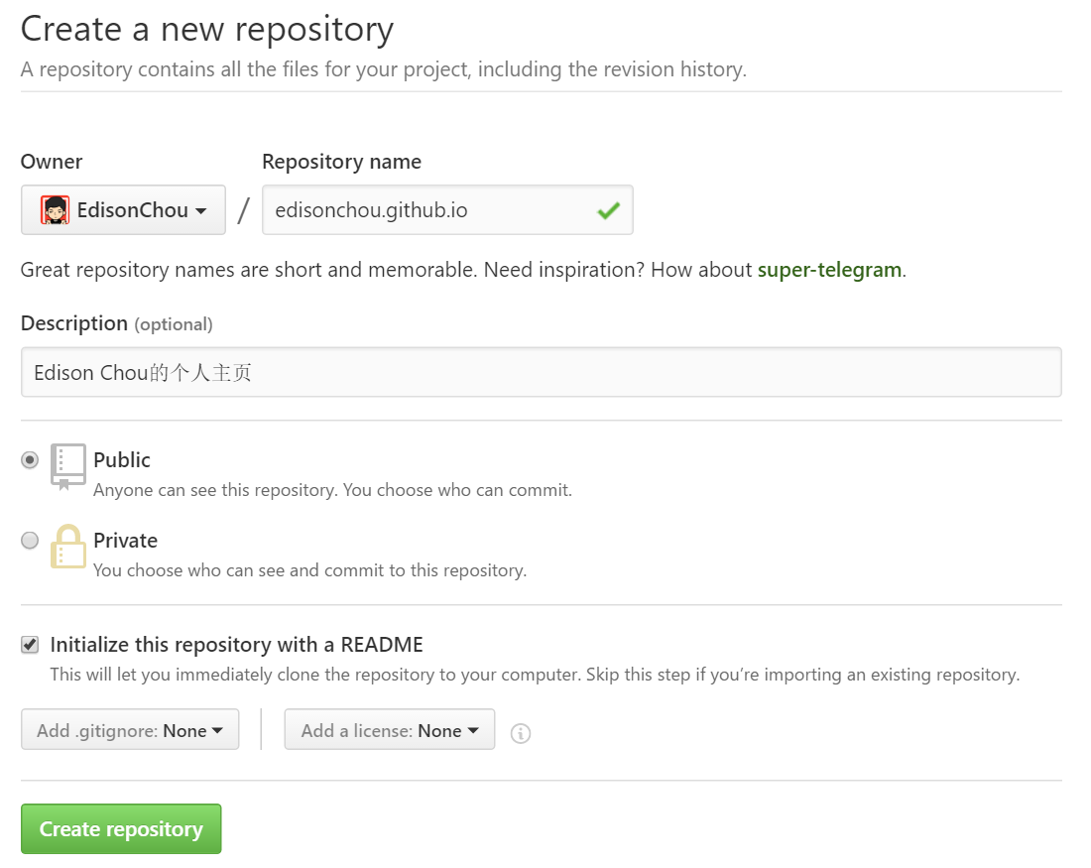Click the EdisonChou avatar icon
Image resolution: width=1091 pixels, height=868 pixels.
click(x=55, y=210)
